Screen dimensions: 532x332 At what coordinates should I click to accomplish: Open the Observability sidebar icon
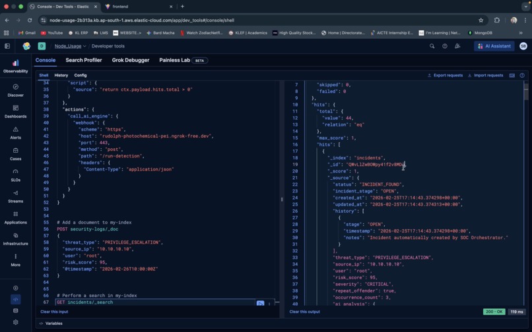(x=15, y=66)
